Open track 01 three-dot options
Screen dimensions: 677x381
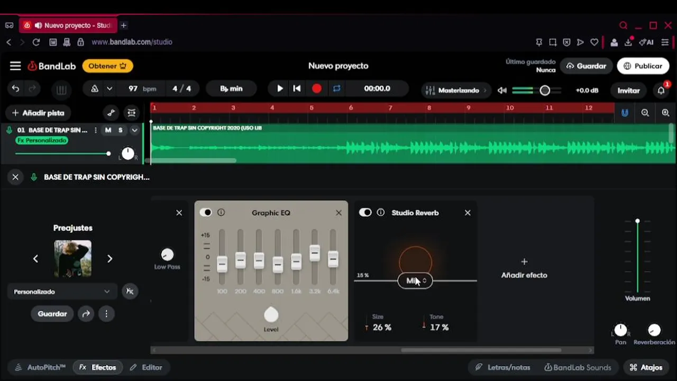(96, 130)
